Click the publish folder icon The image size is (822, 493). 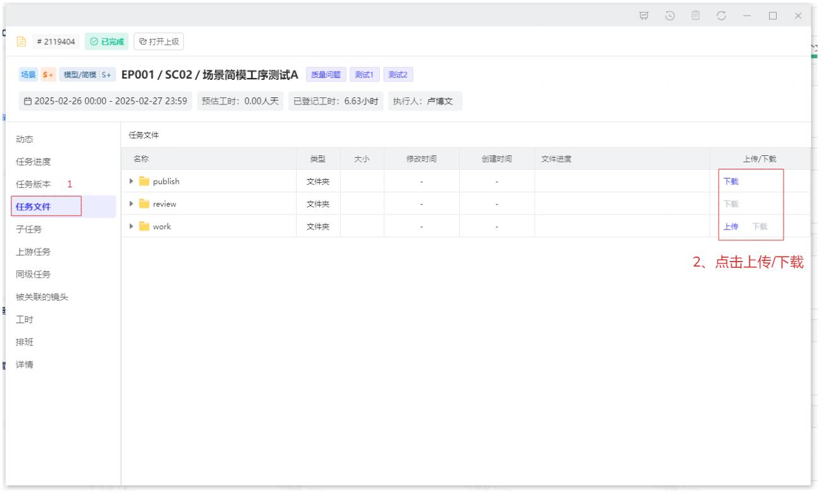144,181
